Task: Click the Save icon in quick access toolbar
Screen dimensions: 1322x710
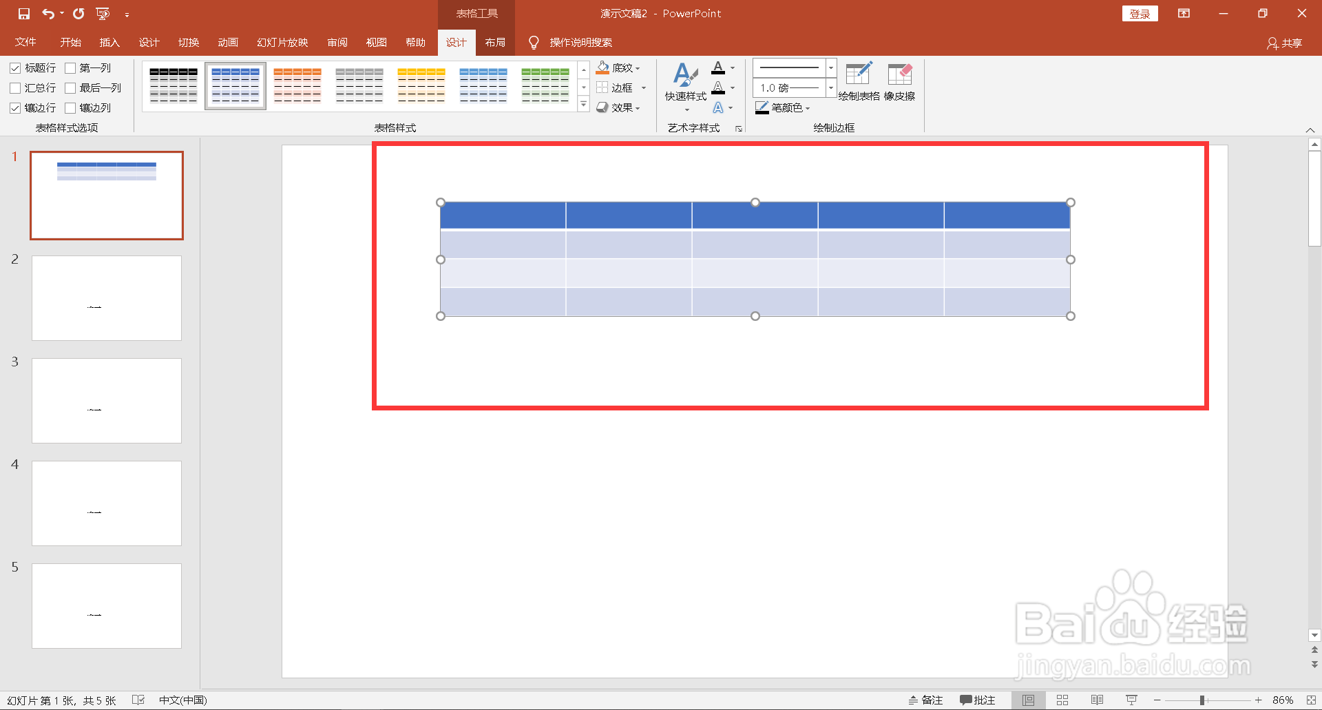Action: [24, 14]
